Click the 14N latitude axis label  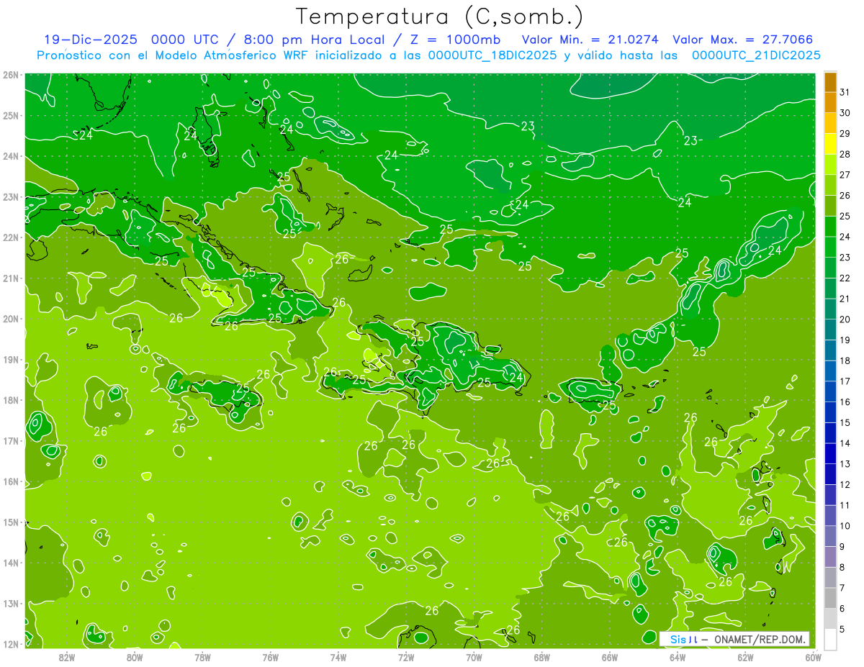click(10, 563)
